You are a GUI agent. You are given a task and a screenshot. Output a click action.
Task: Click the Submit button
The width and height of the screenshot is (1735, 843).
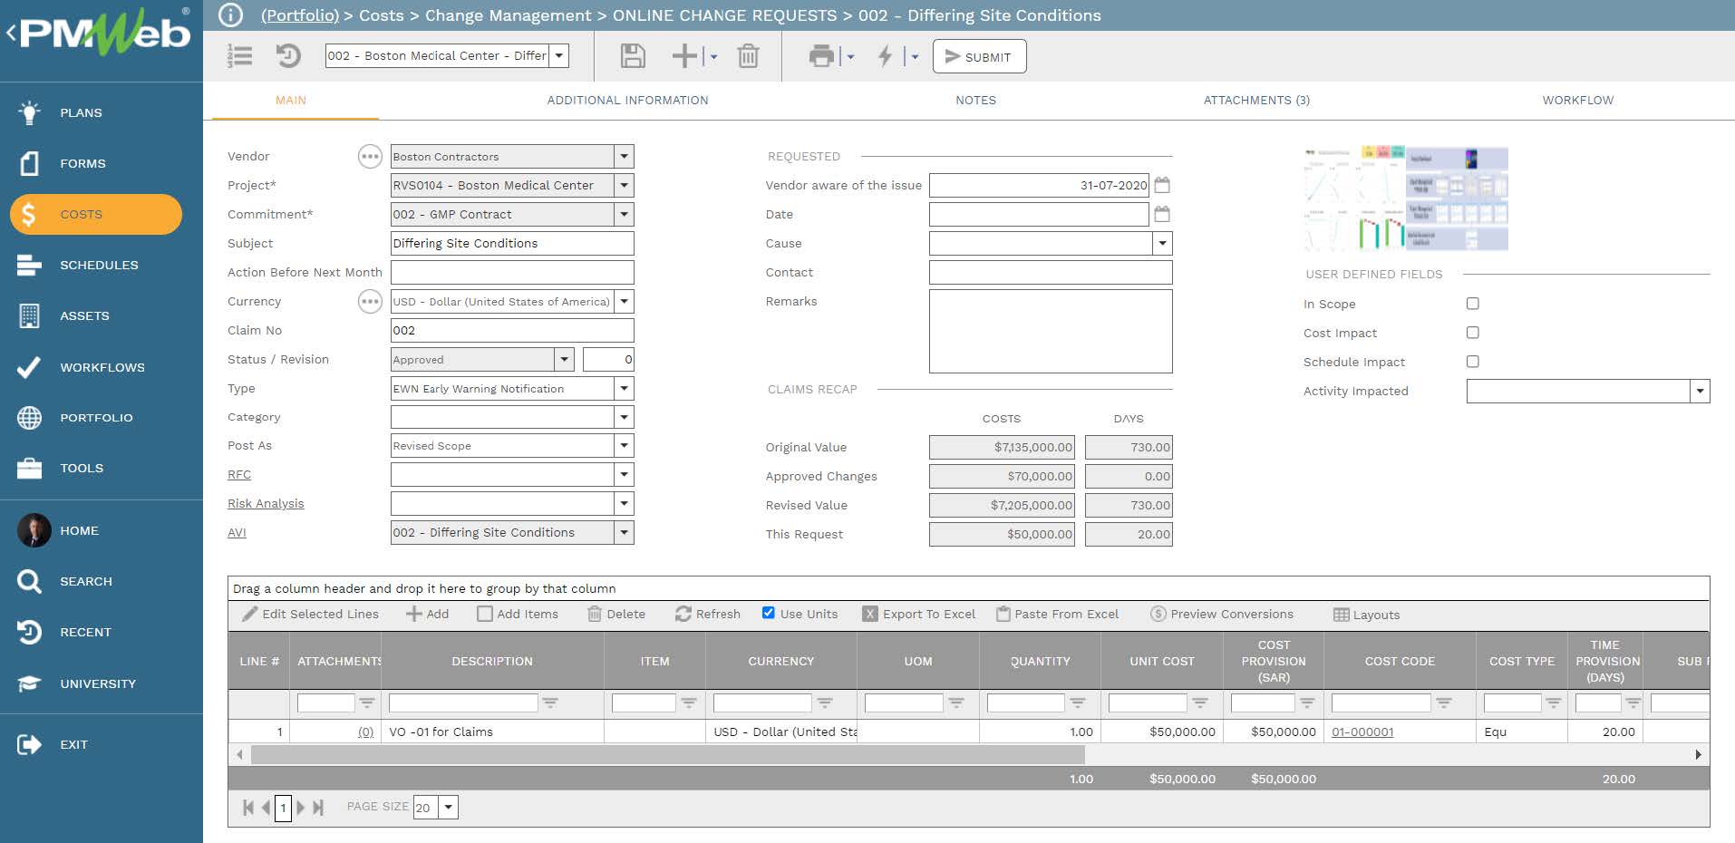(x=979, y=56)
